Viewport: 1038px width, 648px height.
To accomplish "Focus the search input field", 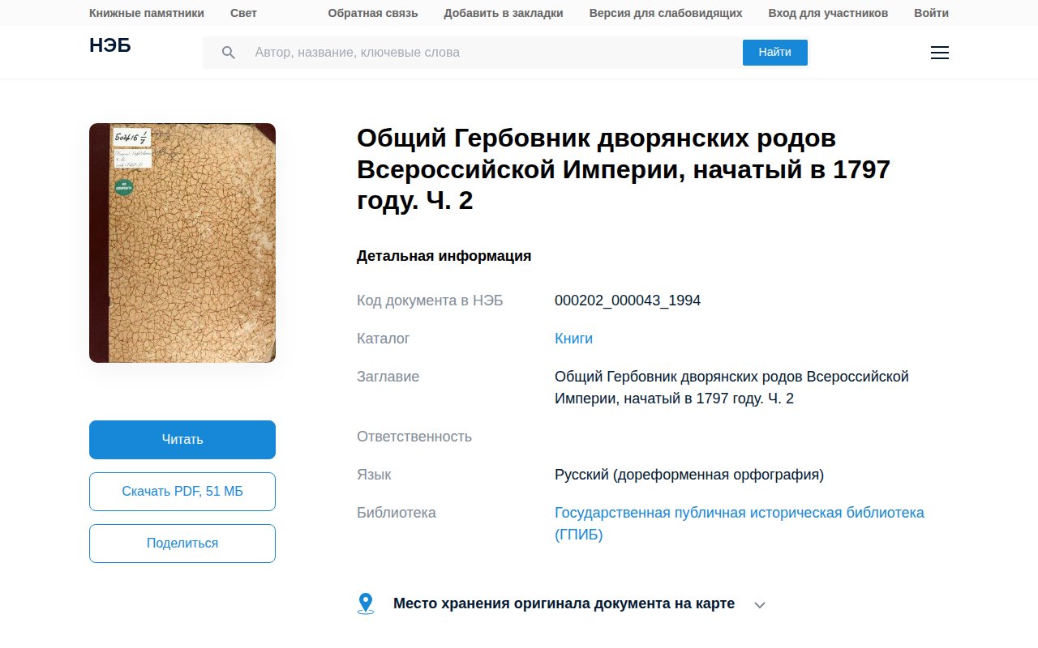I will [495, 53].
